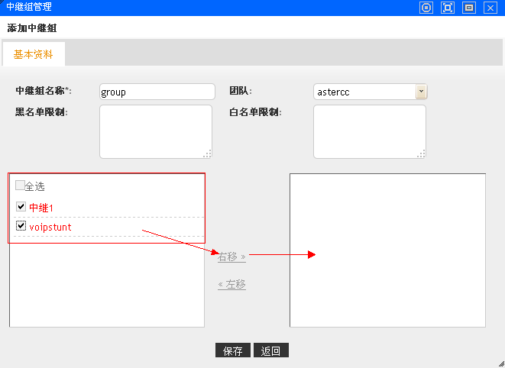Click the window restore rectangle icon
This screenshot has width=505, height=368.
tap(469, 8)
